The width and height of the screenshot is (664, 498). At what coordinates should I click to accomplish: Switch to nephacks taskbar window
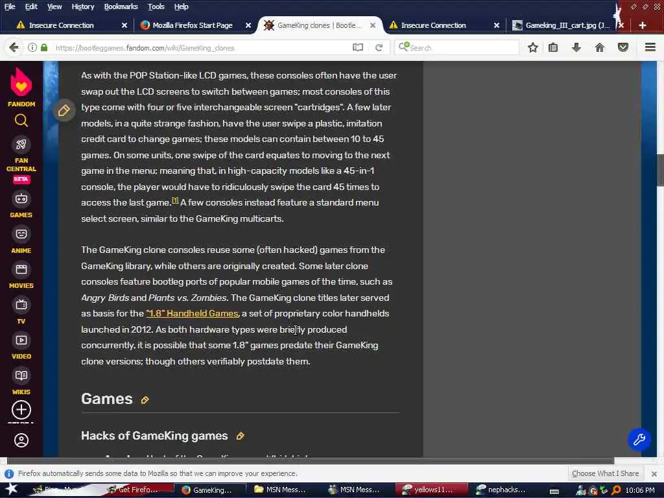pos(503,490)
